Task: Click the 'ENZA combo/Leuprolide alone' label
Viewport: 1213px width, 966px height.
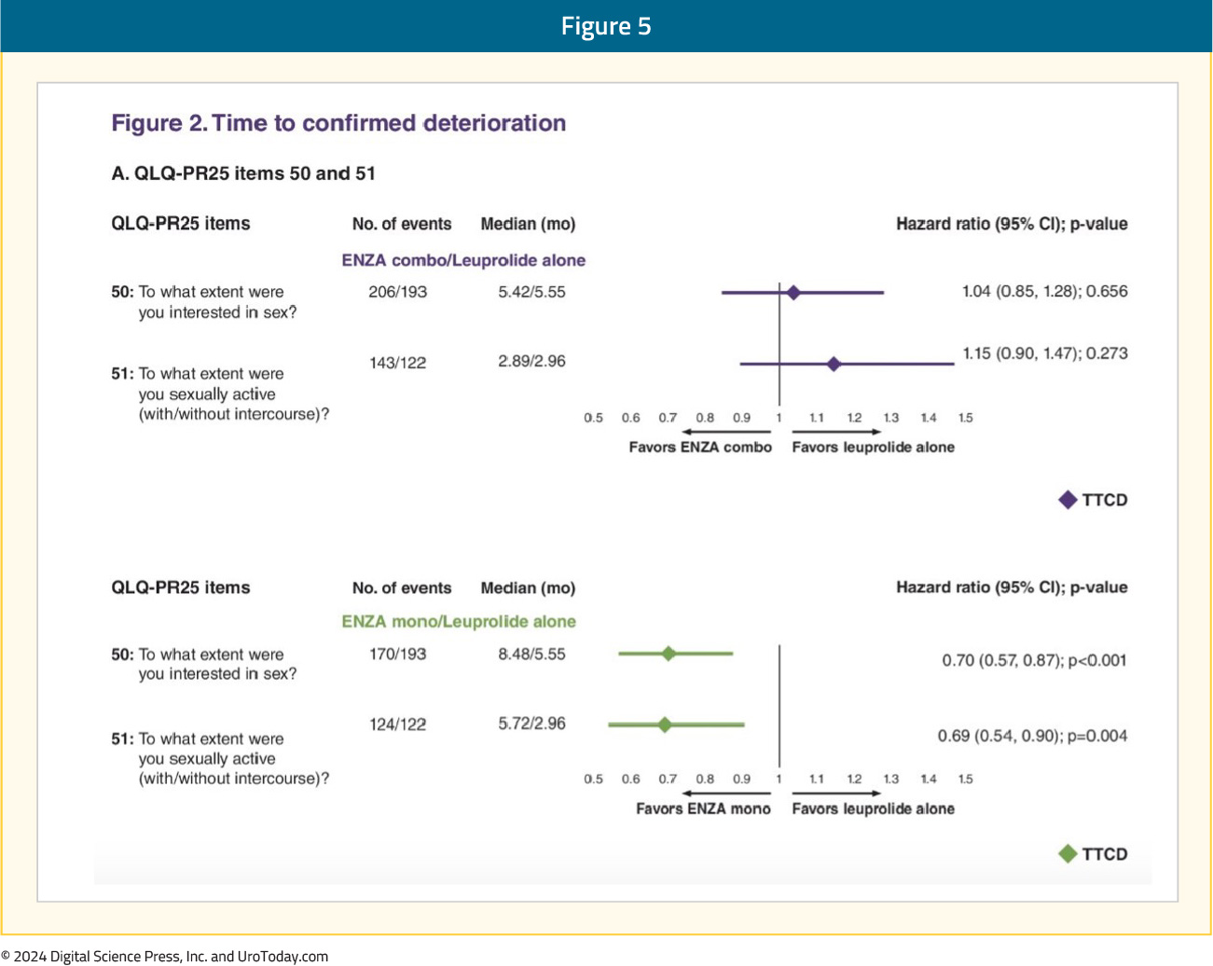Action: 463,260
